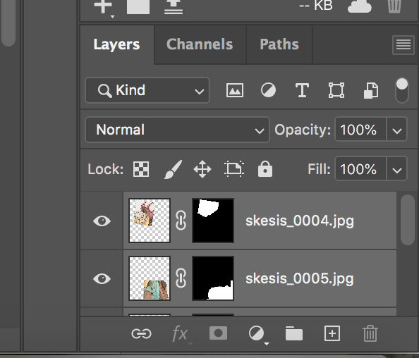Create a new group folder
This screenshot has height=358, width=419.
pyautogui.click(x=294, y=333)
